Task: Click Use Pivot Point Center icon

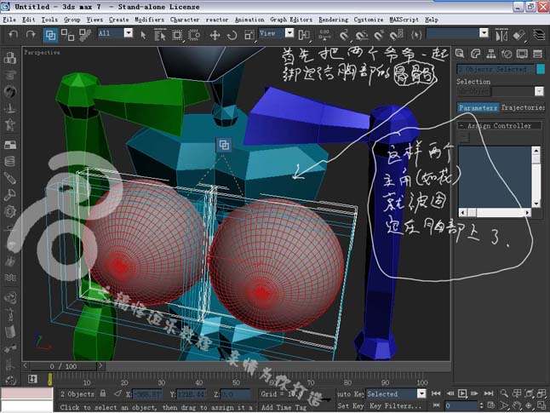Action: pos(304,35)
